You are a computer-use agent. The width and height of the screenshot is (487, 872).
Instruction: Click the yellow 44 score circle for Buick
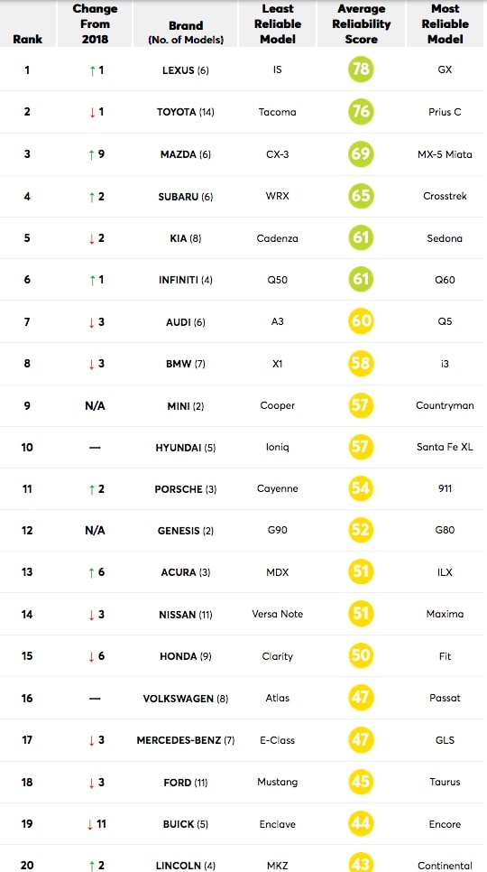pos(361,823)
